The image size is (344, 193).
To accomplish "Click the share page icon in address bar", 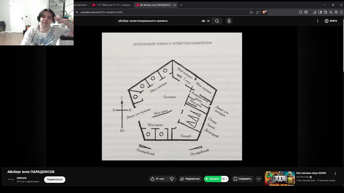I will coord(257,12).
